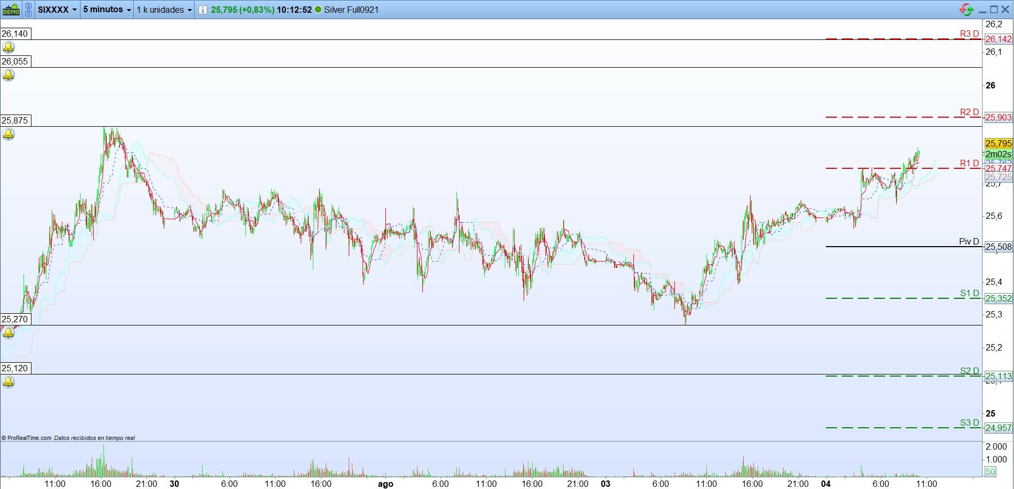
Task: Click the green market status dot
Action: [318, 10]
